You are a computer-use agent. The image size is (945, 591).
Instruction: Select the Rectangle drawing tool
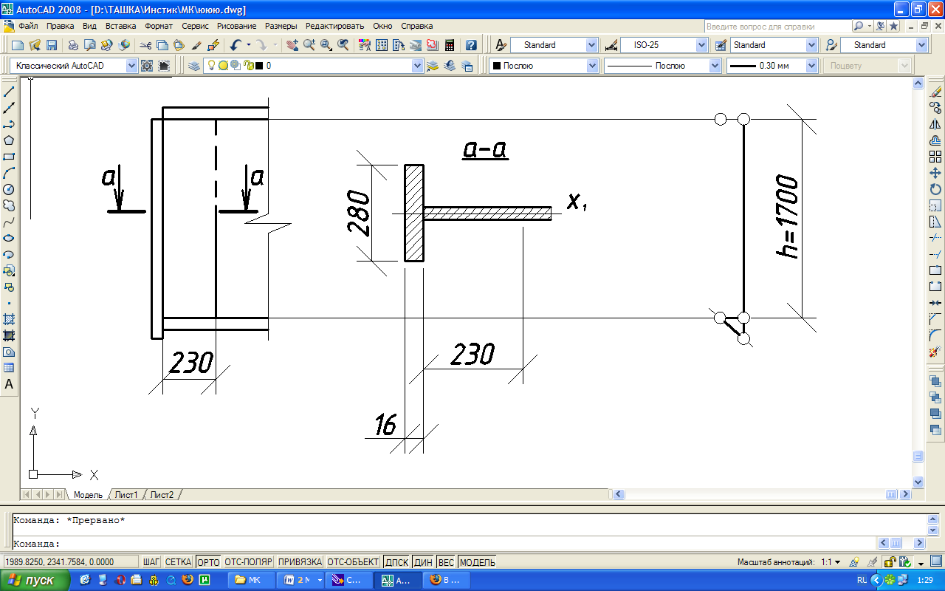pyautogui.click(x=10, y=157)
